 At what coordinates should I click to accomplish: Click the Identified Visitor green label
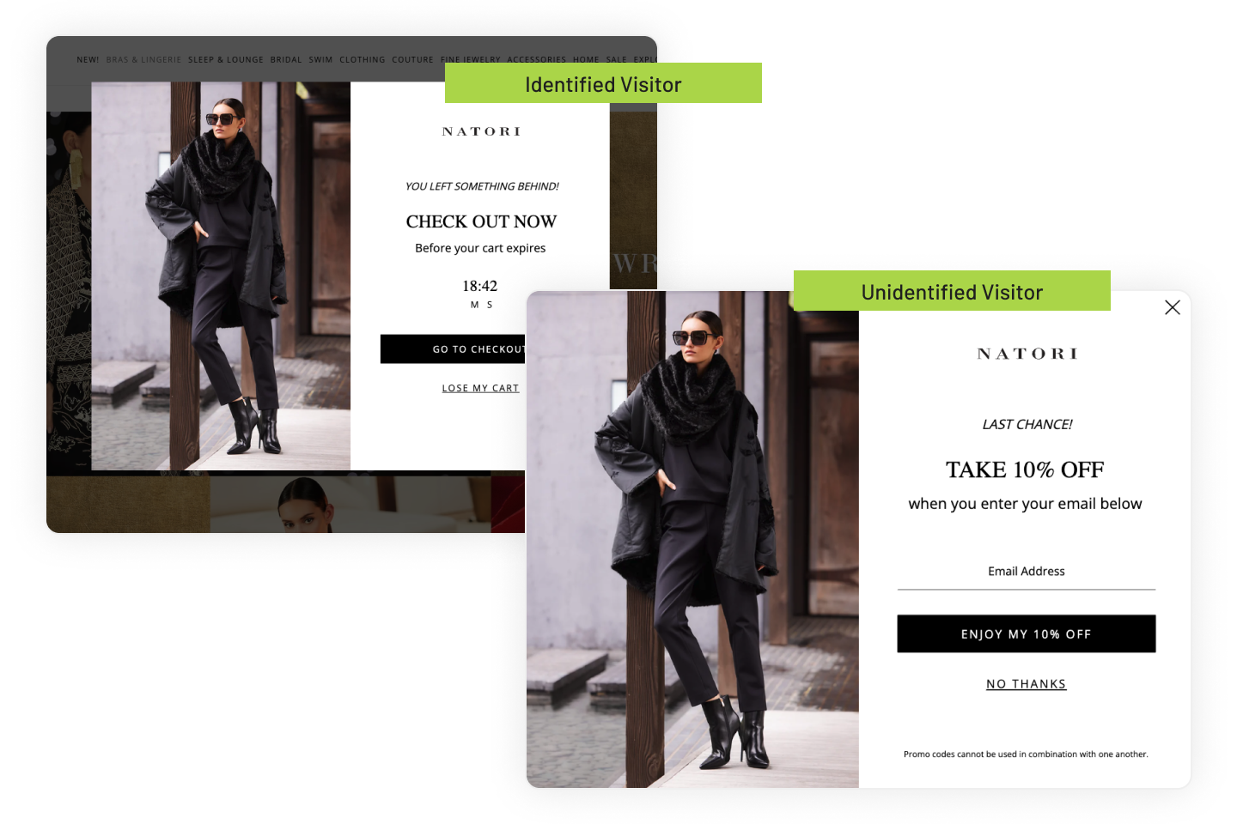(603, 83)
